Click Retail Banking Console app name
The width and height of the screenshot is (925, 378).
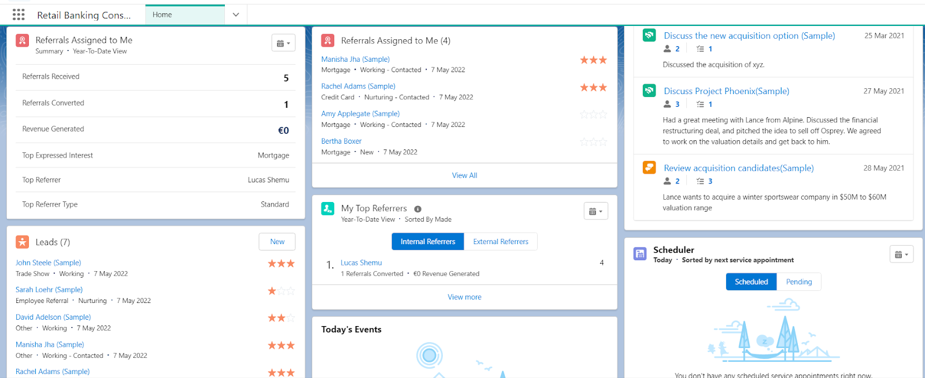[x=84, y=15]
